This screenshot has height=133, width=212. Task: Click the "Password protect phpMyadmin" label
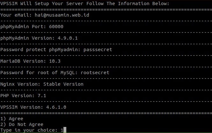pos(40,50)
